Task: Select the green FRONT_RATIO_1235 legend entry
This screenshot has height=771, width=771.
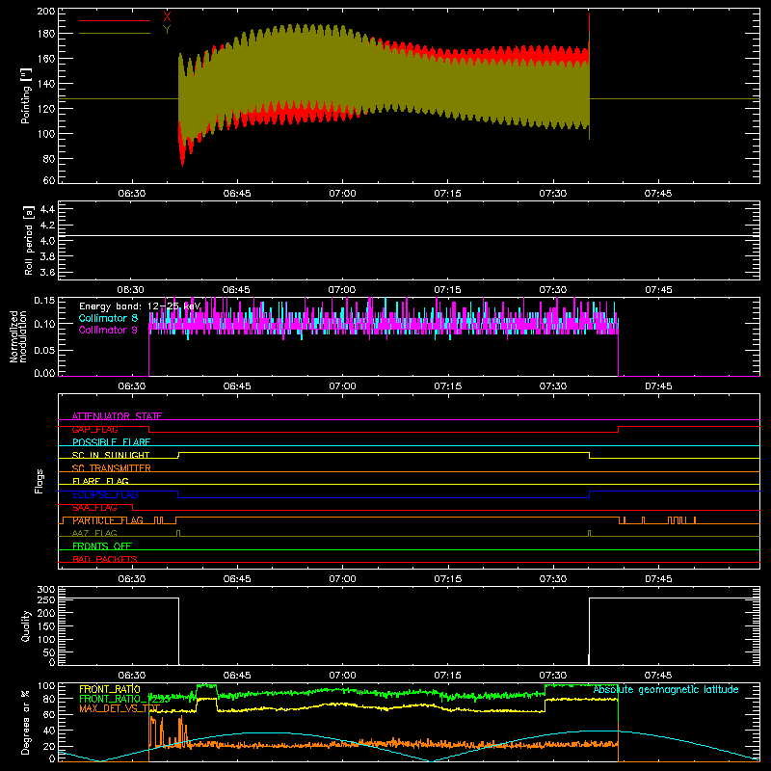Action: 124,699
